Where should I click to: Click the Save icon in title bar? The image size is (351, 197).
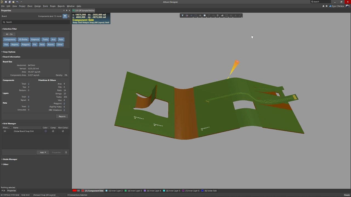pos(6,2)
